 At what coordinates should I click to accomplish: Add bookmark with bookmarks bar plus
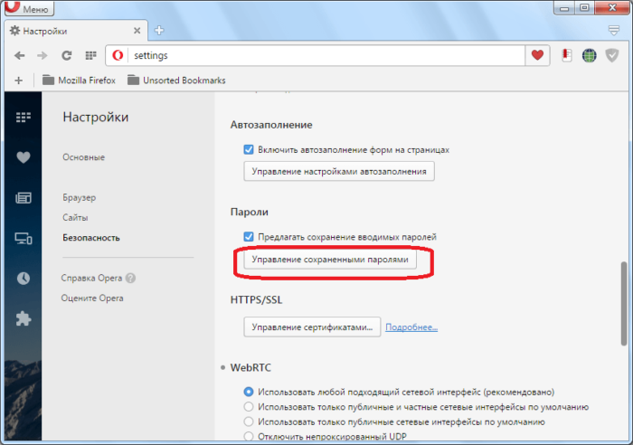[x=19, y=80]
